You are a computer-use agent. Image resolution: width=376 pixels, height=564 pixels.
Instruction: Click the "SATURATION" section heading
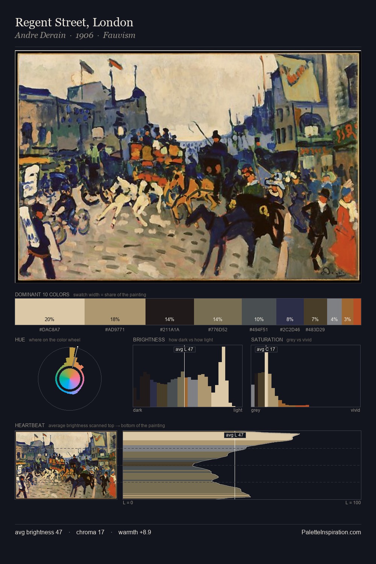pos(267,340)
